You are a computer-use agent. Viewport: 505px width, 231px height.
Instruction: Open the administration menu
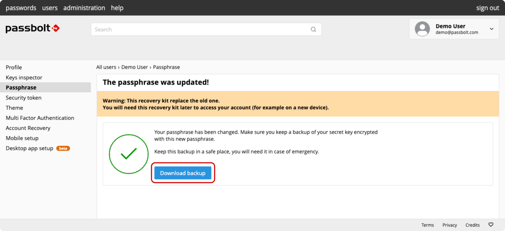coord(84,8)
